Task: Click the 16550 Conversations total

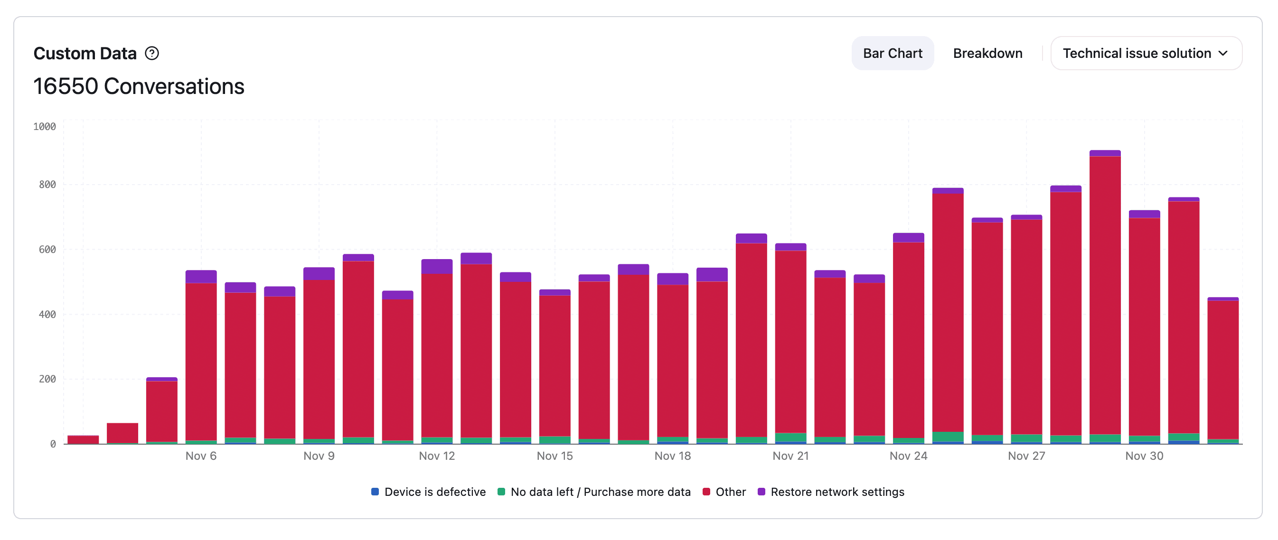Action: (139, 86)
